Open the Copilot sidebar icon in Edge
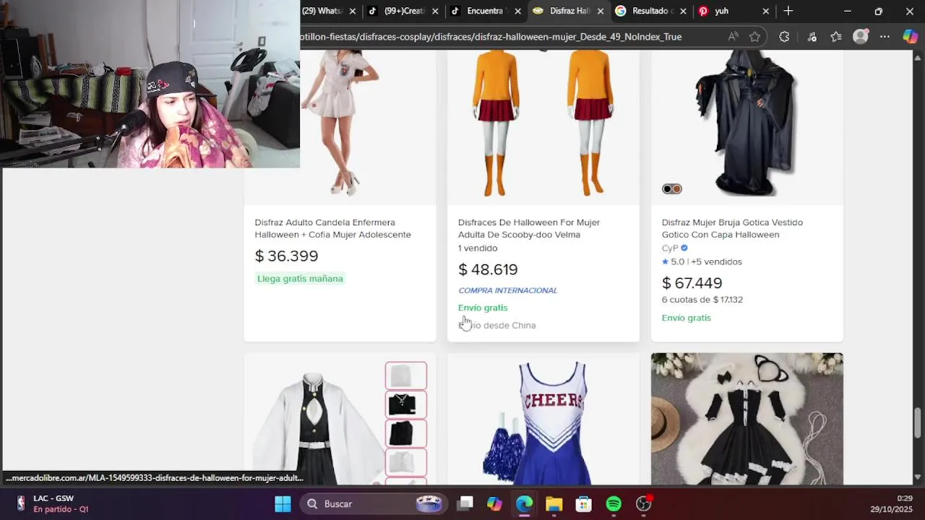Screen dimensions: 925x520 911,37
